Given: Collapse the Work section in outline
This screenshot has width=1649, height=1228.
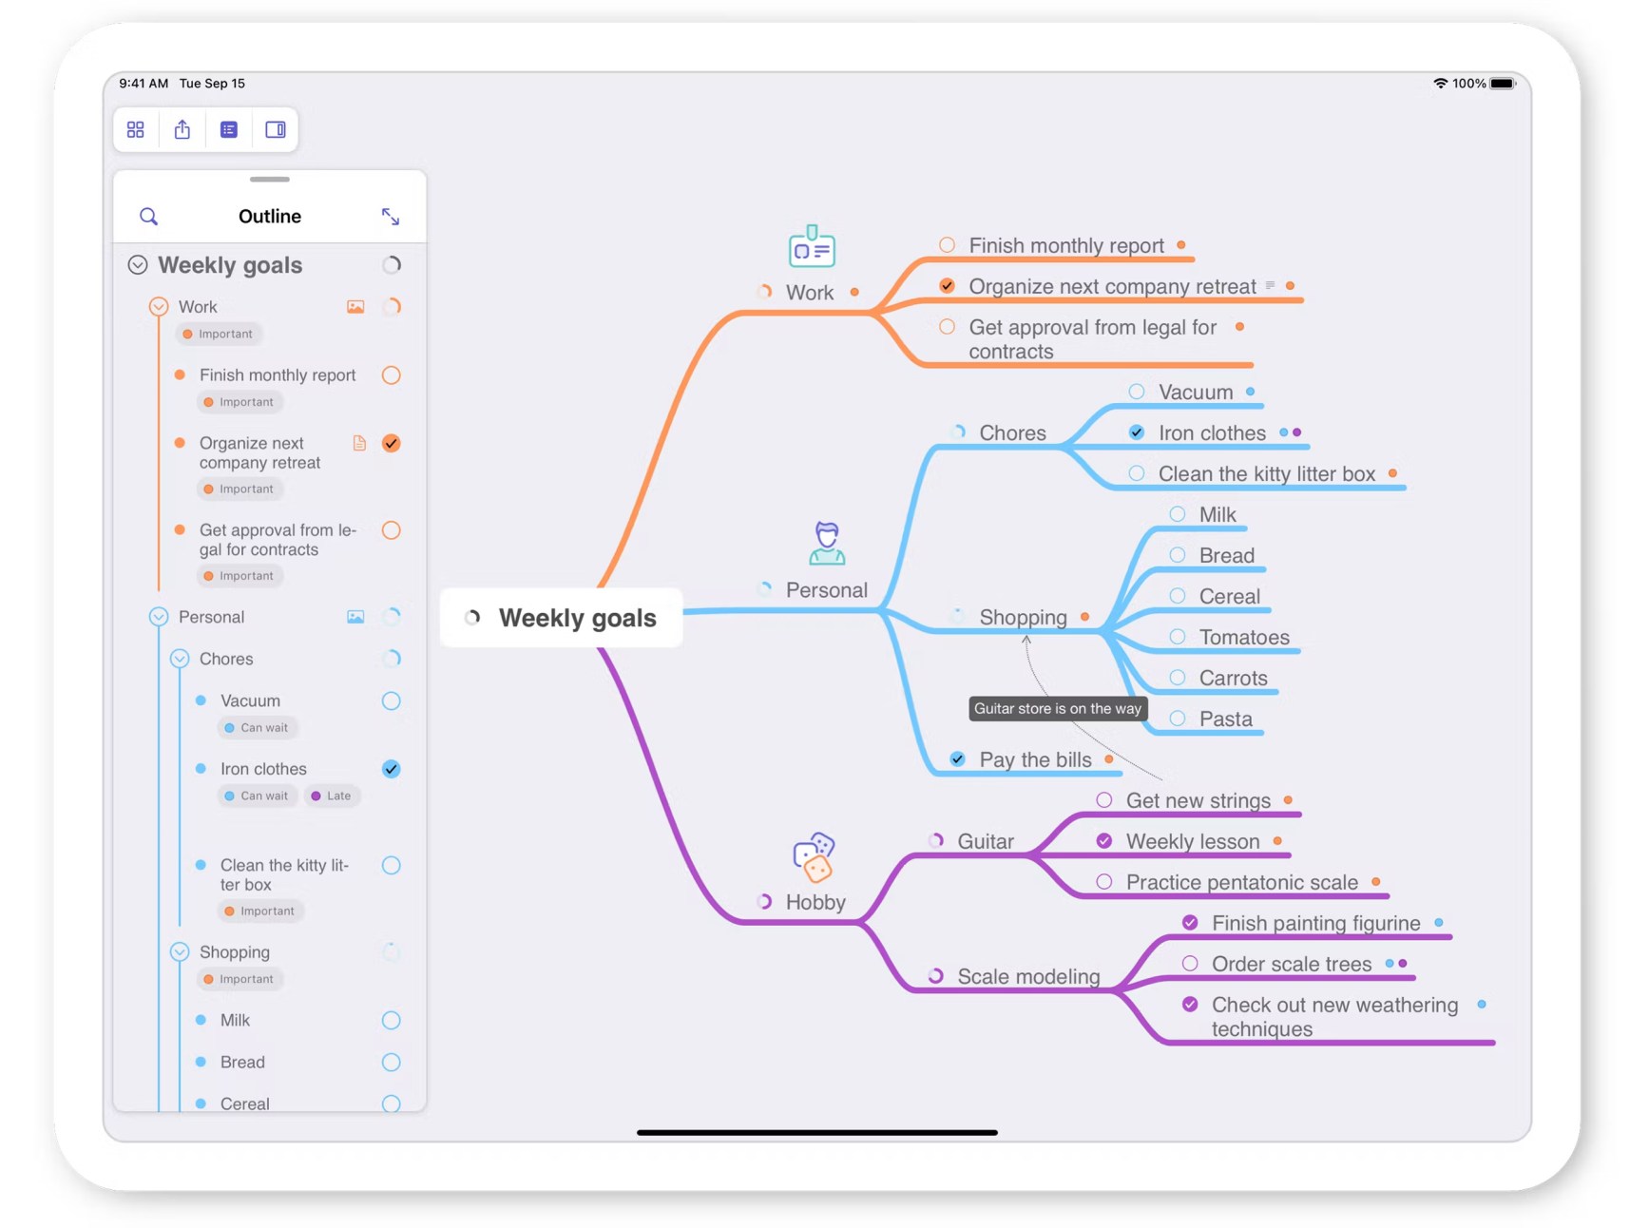Looking at the screenshot, I should pyautogui.click(x=159, y=307).
